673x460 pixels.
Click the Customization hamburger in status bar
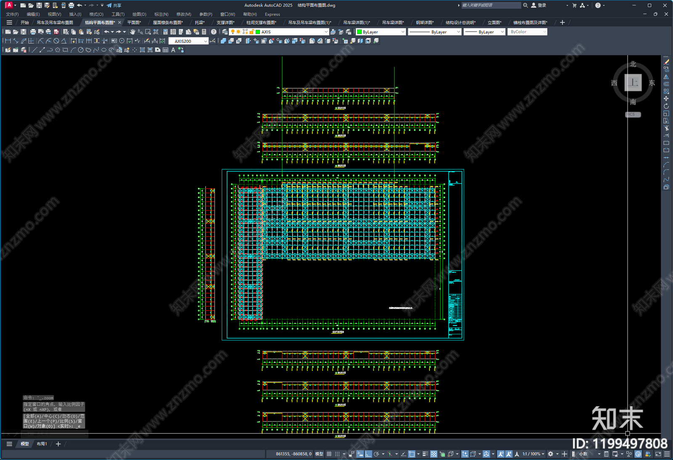pyautogui.click(x=667, y=454)
